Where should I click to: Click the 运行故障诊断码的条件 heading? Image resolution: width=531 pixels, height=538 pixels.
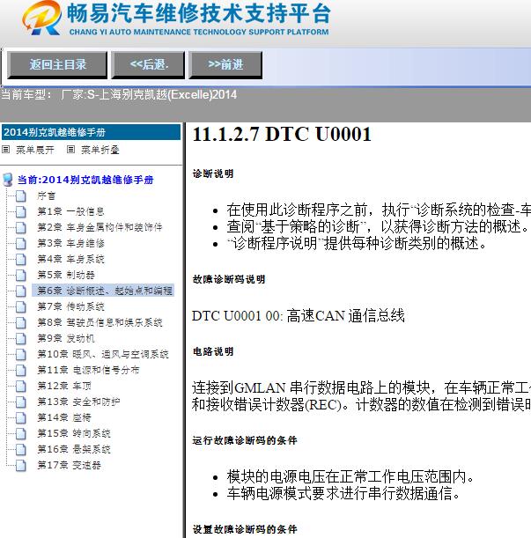[x=245, y=440]
